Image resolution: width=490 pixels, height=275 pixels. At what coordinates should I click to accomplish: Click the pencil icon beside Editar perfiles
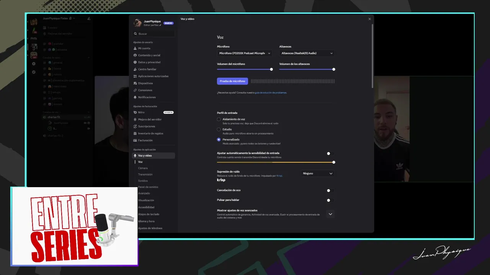[160, 25]
